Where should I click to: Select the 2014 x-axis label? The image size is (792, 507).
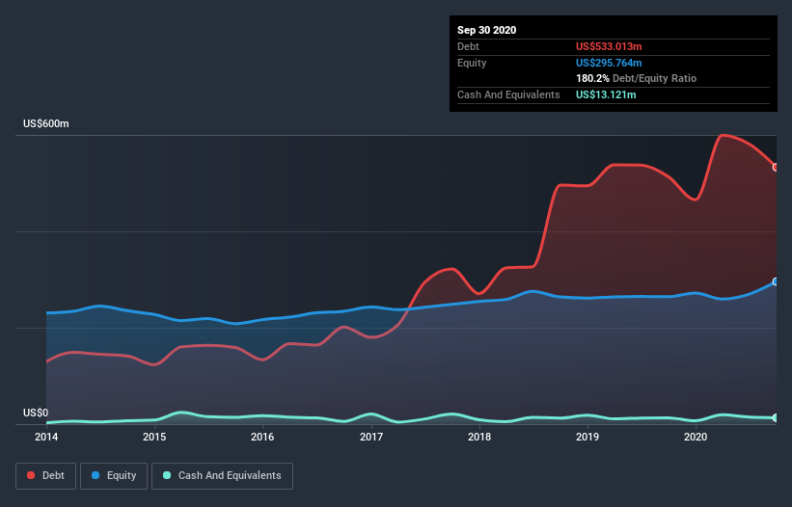coord(46,437)
